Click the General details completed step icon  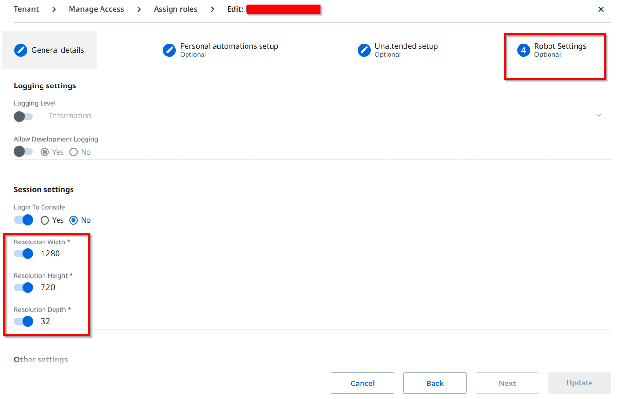pyautogui.click(x=20, y=50)
